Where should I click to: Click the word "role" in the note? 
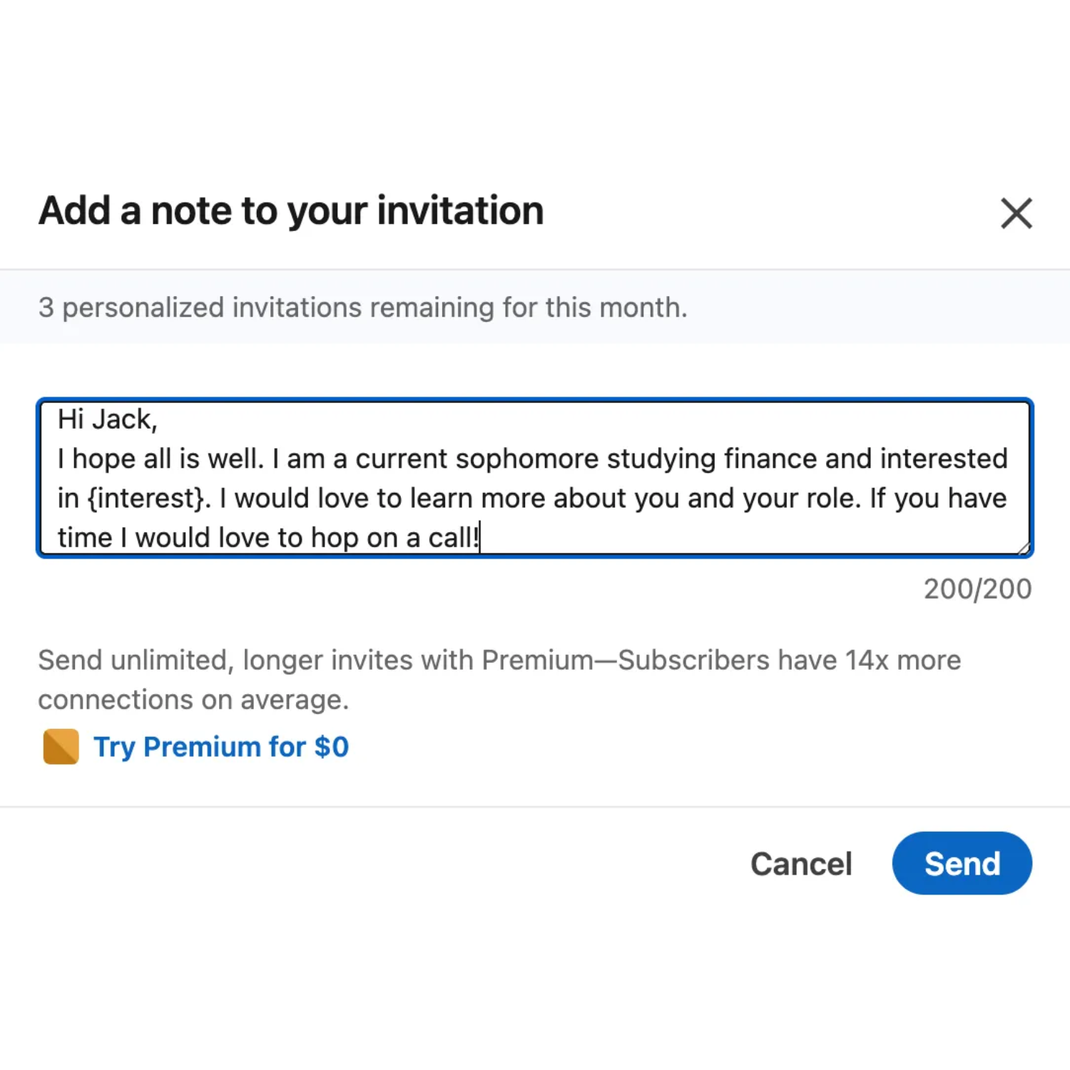[829, 498]
